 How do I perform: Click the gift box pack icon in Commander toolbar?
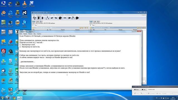pyautogui.click(x=60, y=18)
